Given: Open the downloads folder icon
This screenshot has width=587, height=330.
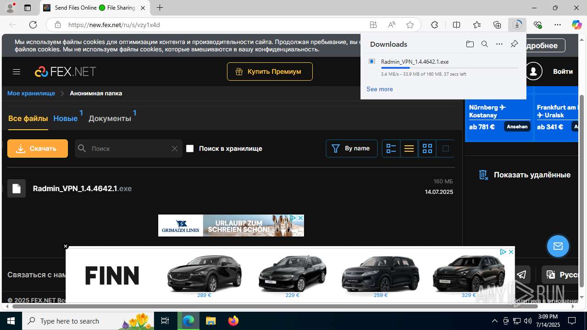Looking at the screenshot, I should pyautogui.click(x=470, y=44).
